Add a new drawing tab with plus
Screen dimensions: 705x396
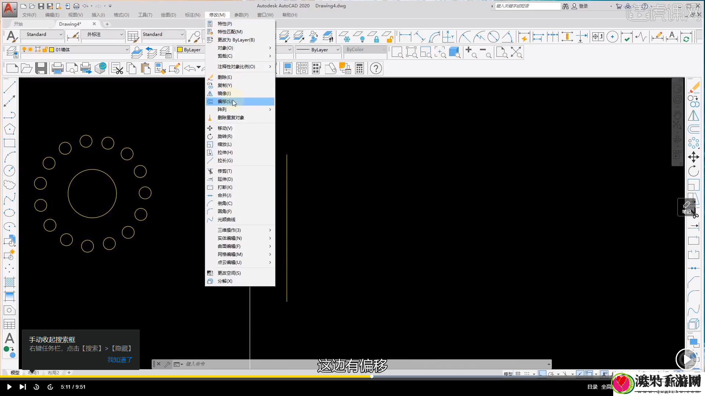(107, 24)
